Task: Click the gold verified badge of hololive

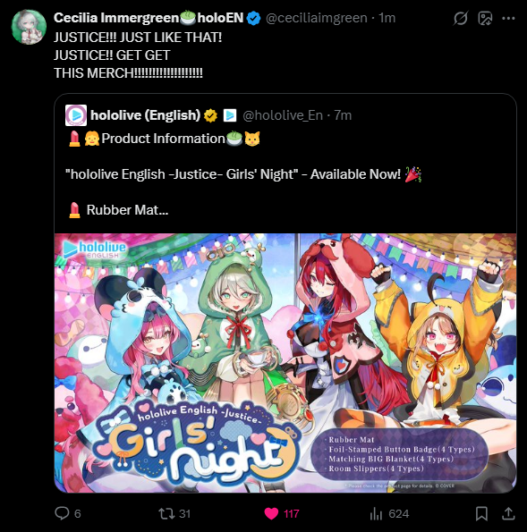Action: tap(210, 115)
